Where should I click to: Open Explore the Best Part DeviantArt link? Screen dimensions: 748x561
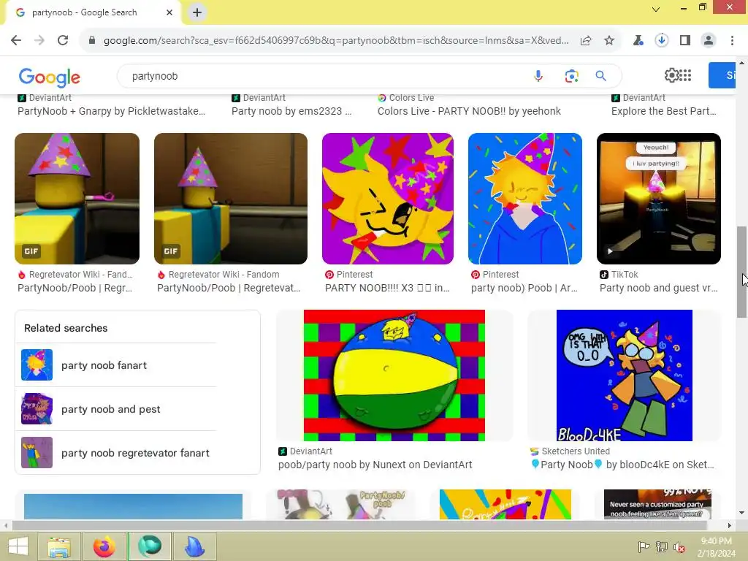point(663,111)
